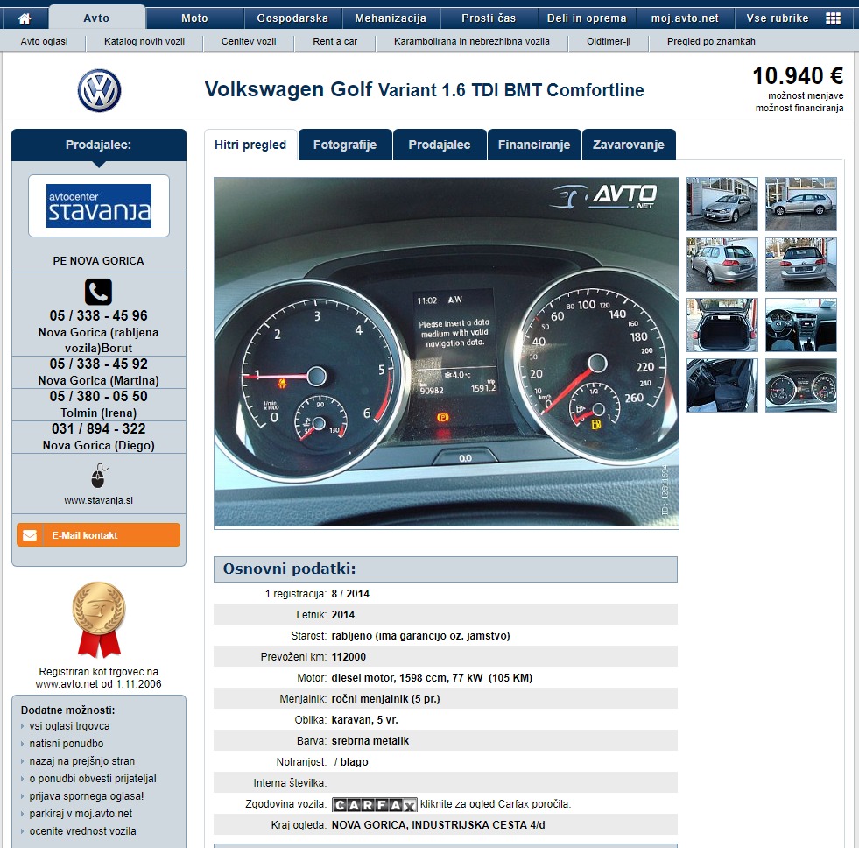
Task: Open Avto oglasi submenu item
Action: [x=44, y=41]
